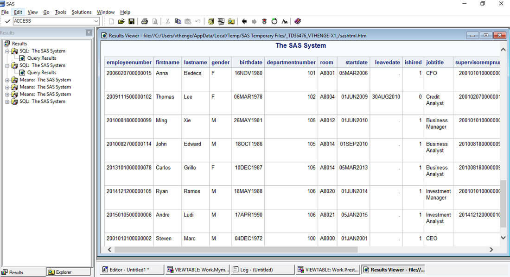Close the Results pane with its X
The height and width of the screenshot is (277, 510).
89,32
